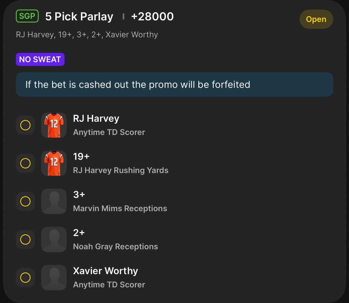
Task: Select Marvin Mims player silhouette icon
Action: click(x=54, y=201)
